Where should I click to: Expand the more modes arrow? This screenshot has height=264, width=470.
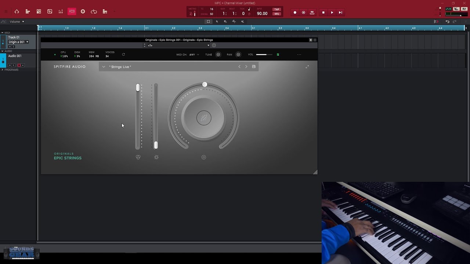pos(114,12)
